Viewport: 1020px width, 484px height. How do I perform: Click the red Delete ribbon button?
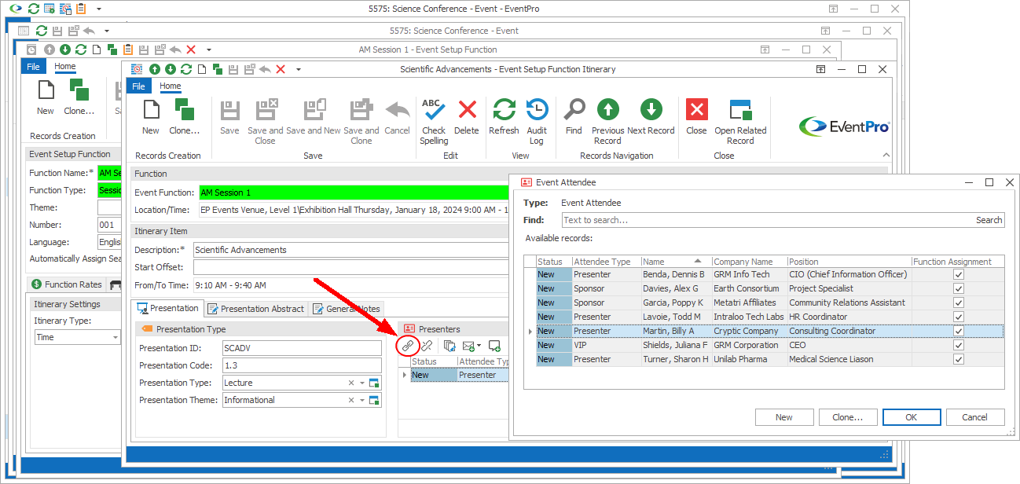(467, 117)
